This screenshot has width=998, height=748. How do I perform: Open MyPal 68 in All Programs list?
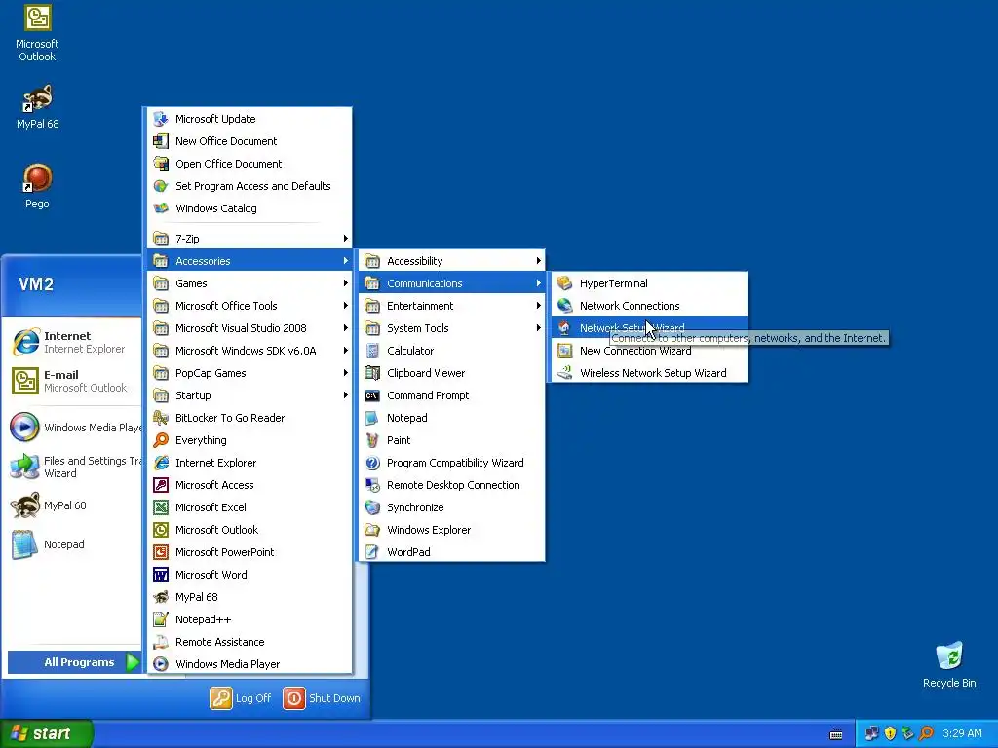point(249,597)
